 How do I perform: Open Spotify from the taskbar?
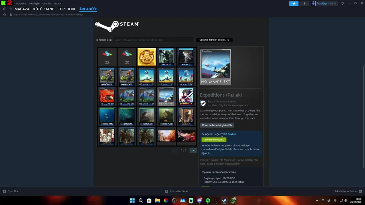click(208, 200)
